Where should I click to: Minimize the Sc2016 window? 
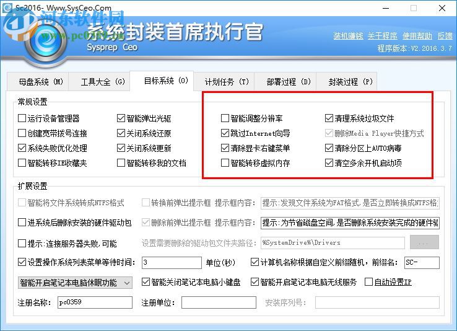(386, 8)
